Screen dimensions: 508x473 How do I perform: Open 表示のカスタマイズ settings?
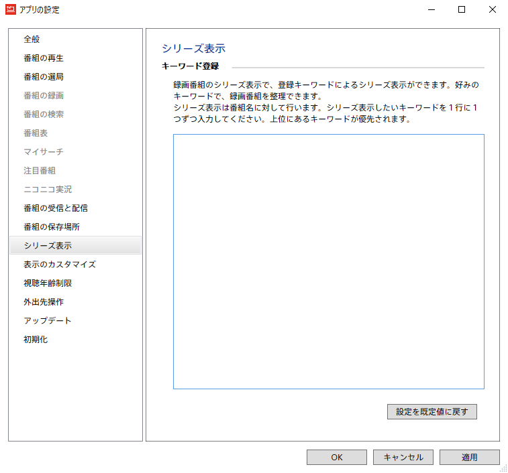click(60, 265)
